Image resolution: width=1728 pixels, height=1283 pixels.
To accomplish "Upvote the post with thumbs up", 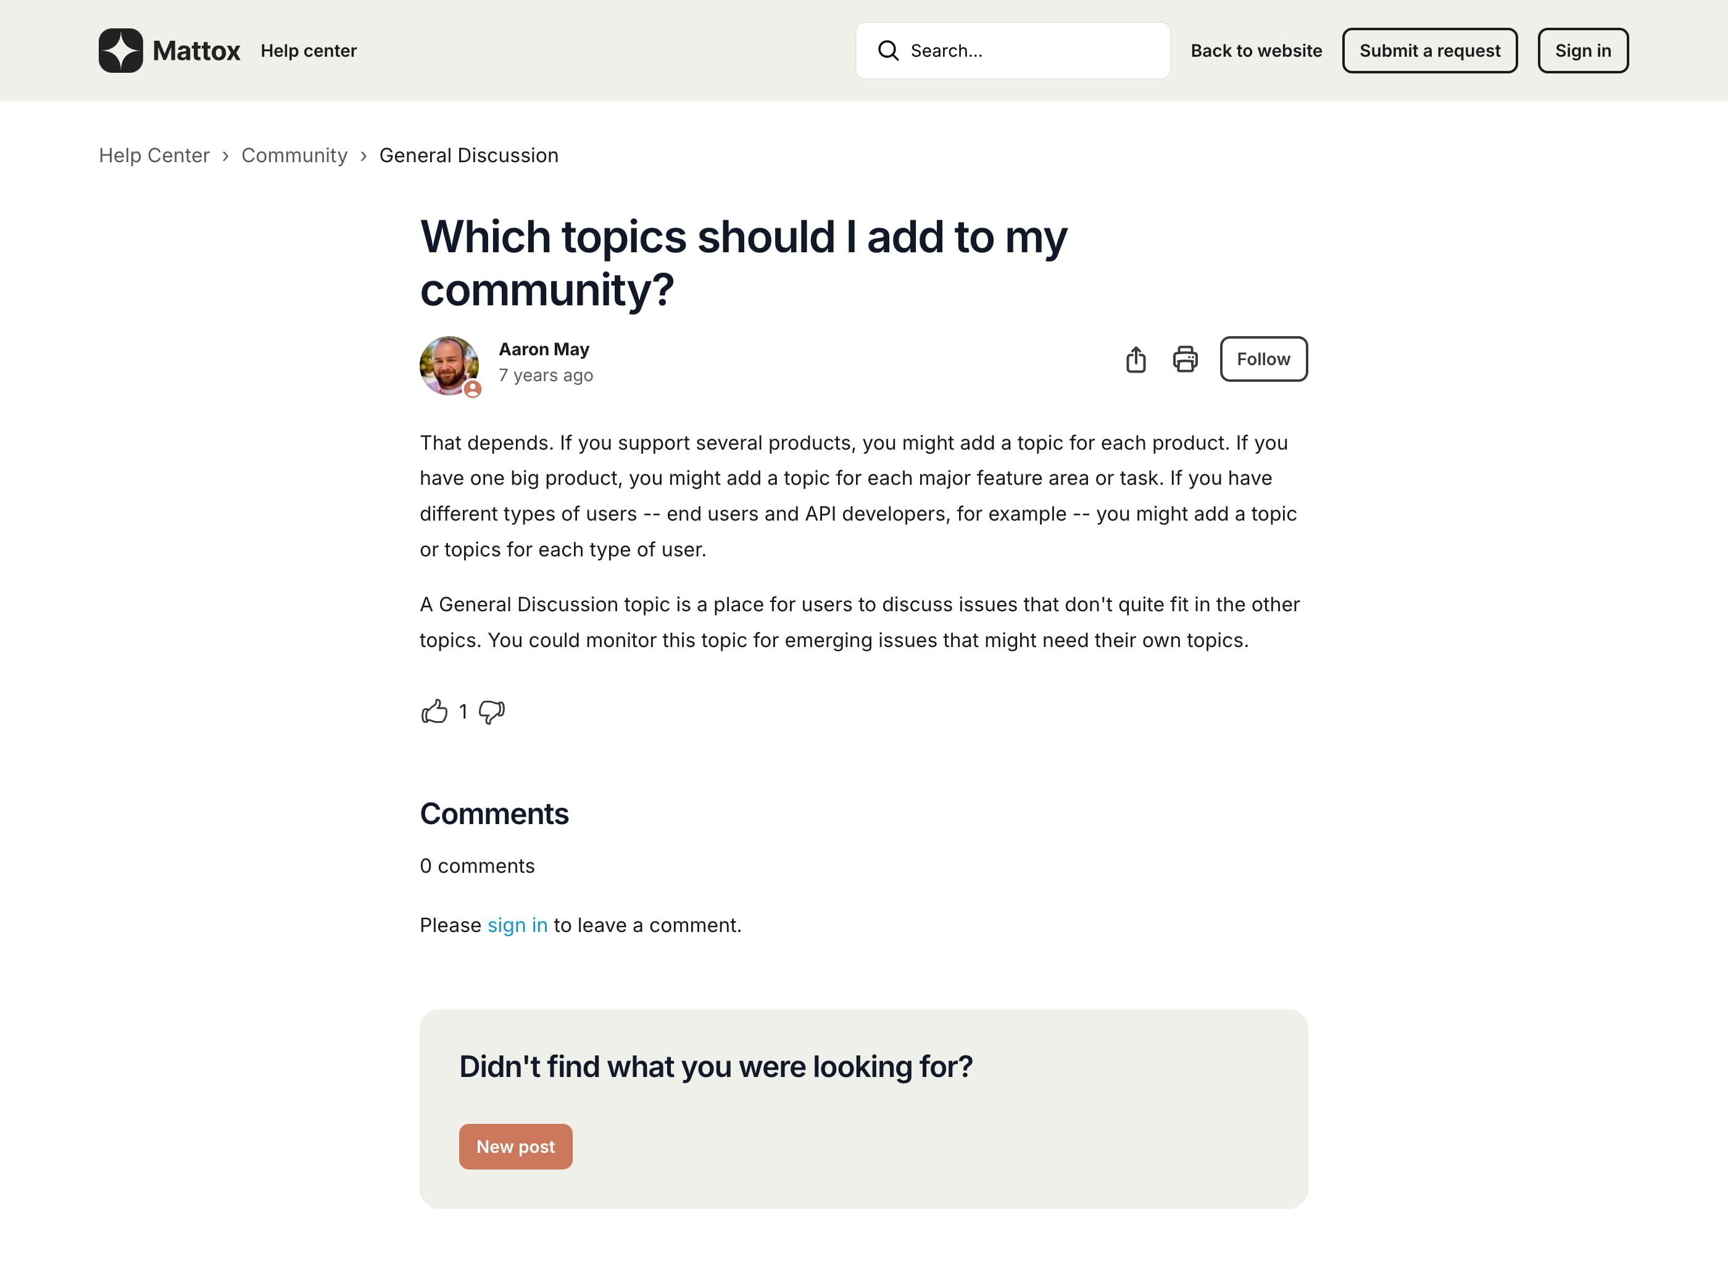I will tap(434, 711).
